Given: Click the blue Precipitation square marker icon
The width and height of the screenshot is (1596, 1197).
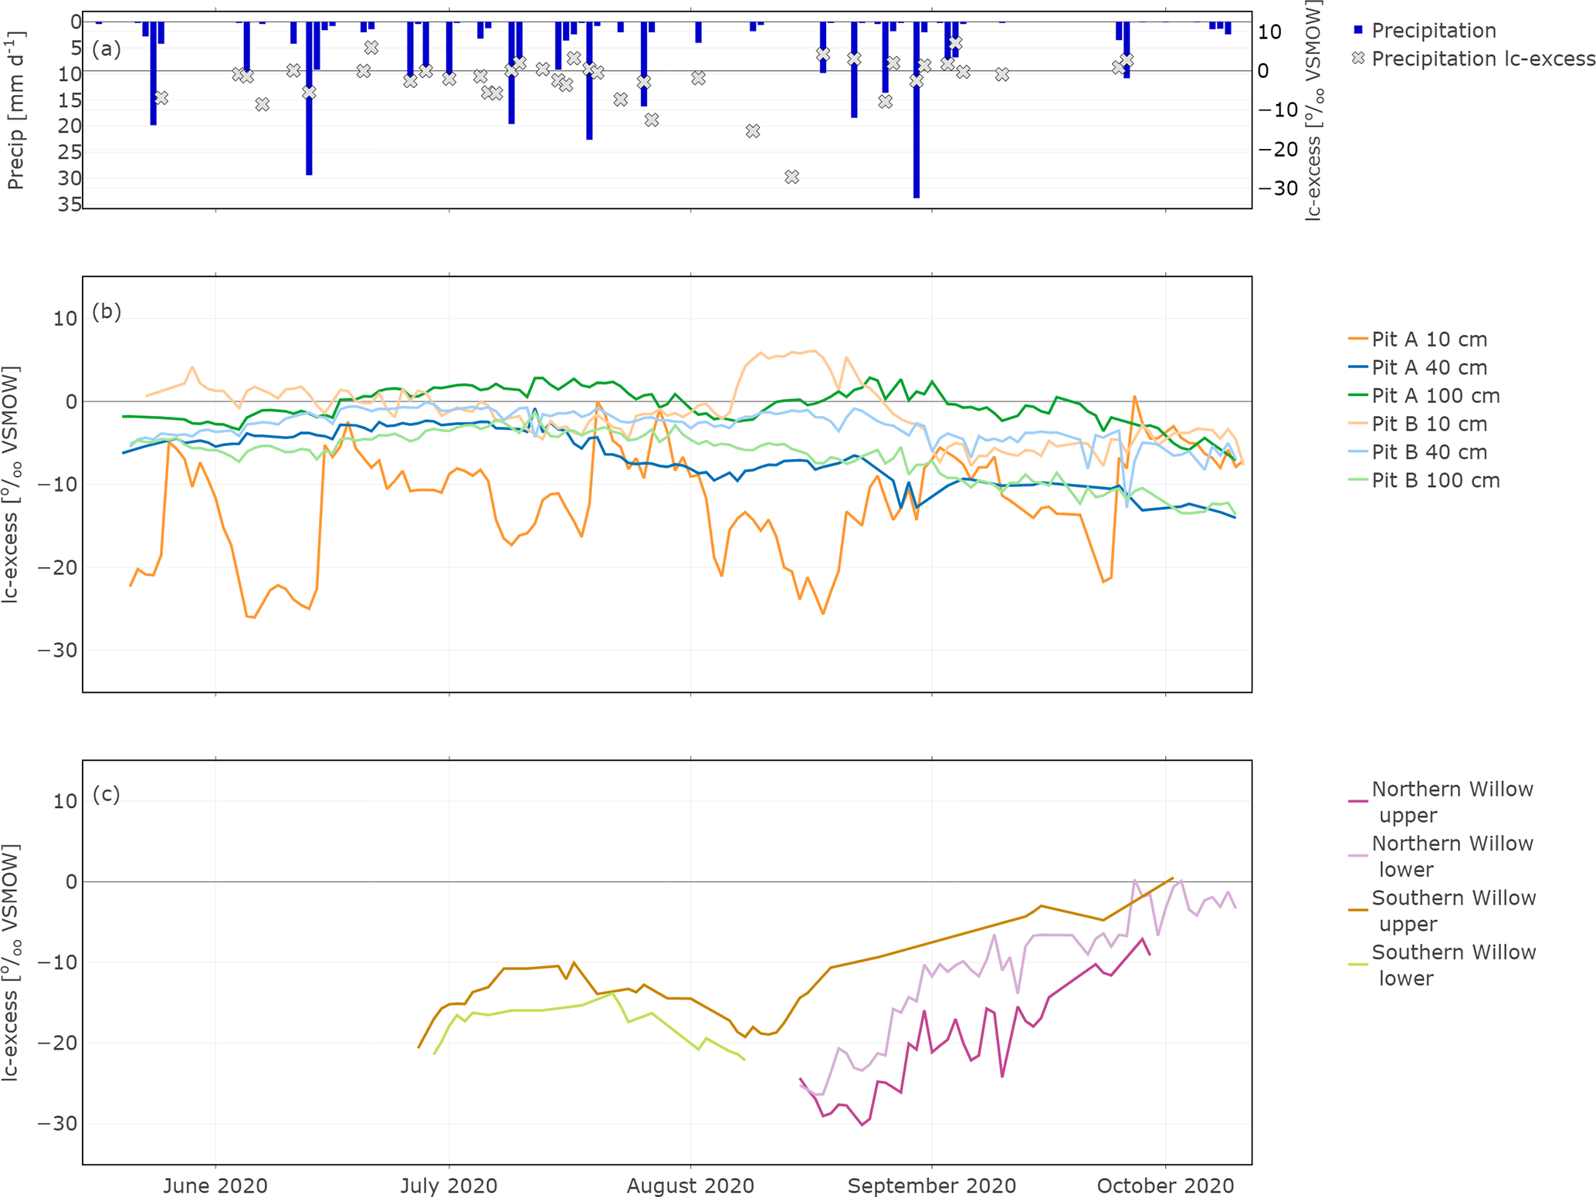Looking at the screenshot, I should click(1358, 30).
